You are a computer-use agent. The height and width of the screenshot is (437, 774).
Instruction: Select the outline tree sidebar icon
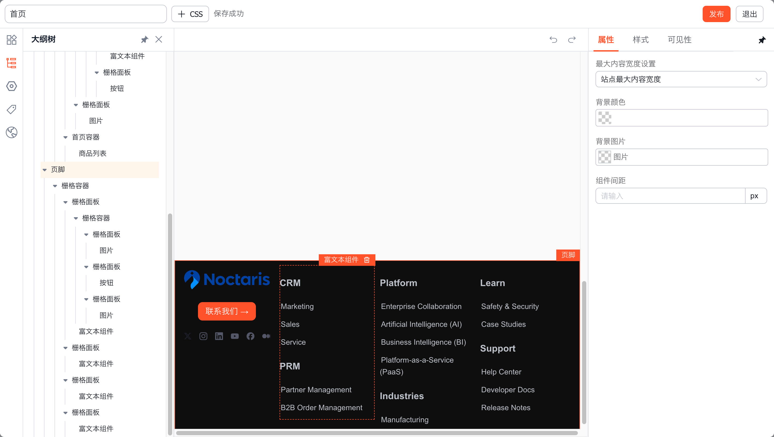tap(11, 63)
